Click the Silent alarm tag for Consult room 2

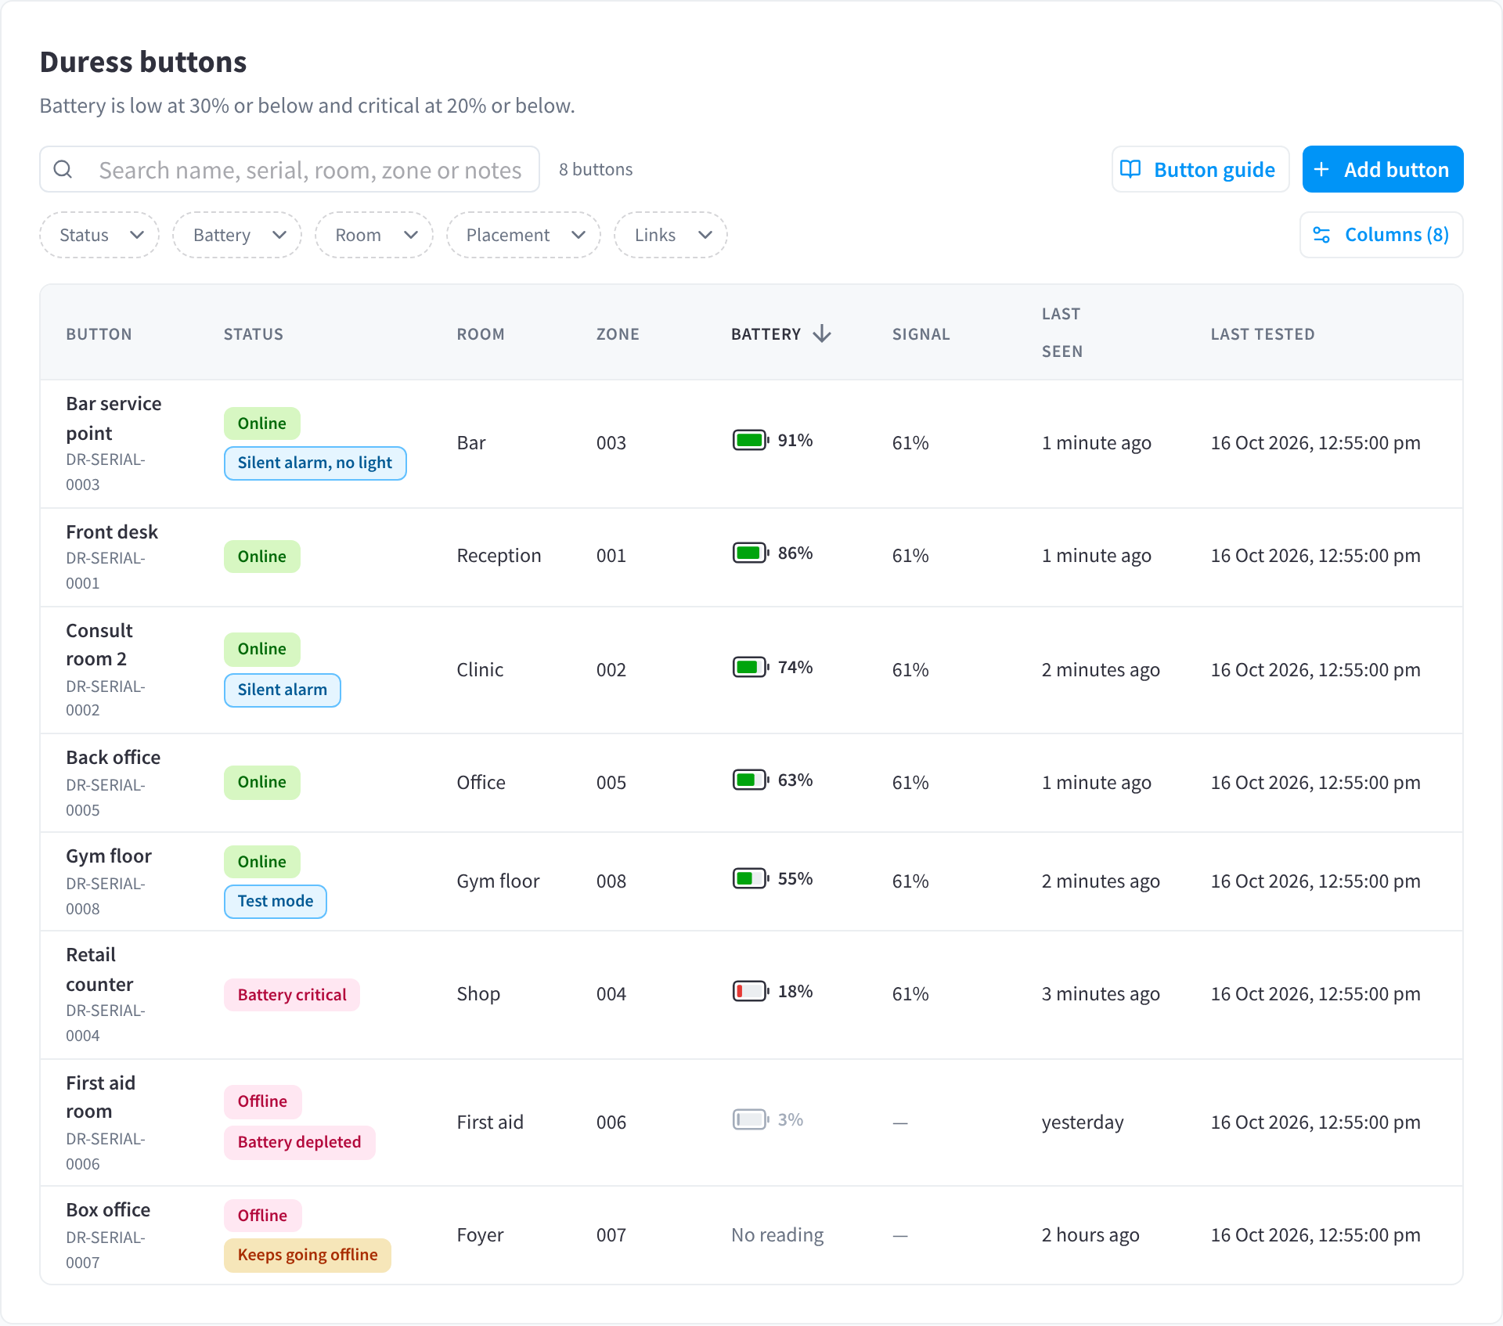pos(283,690)
